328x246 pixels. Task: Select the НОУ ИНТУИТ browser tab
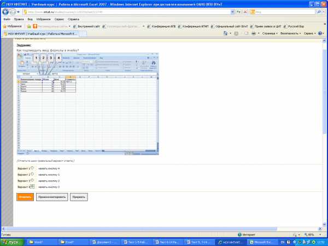pos(41,34)
